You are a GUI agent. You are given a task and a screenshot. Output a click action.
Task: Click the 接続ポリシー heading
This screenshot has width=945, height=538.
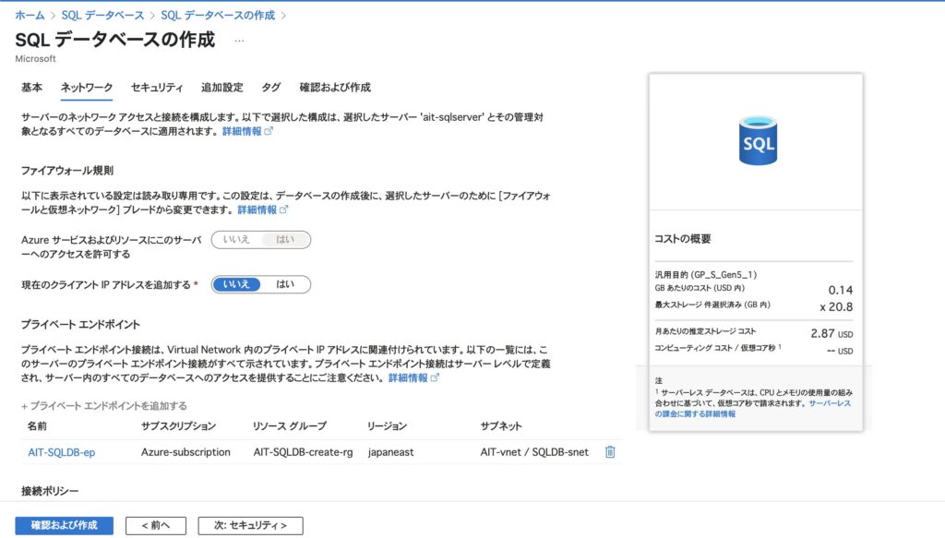[x=50, y=491]
